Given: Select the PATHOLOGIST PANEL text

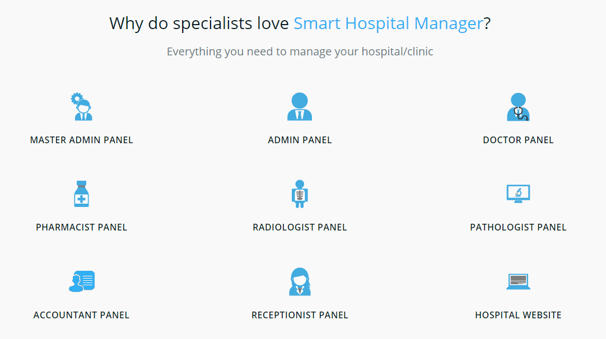Looking at the screenshot, I should 518,227.
